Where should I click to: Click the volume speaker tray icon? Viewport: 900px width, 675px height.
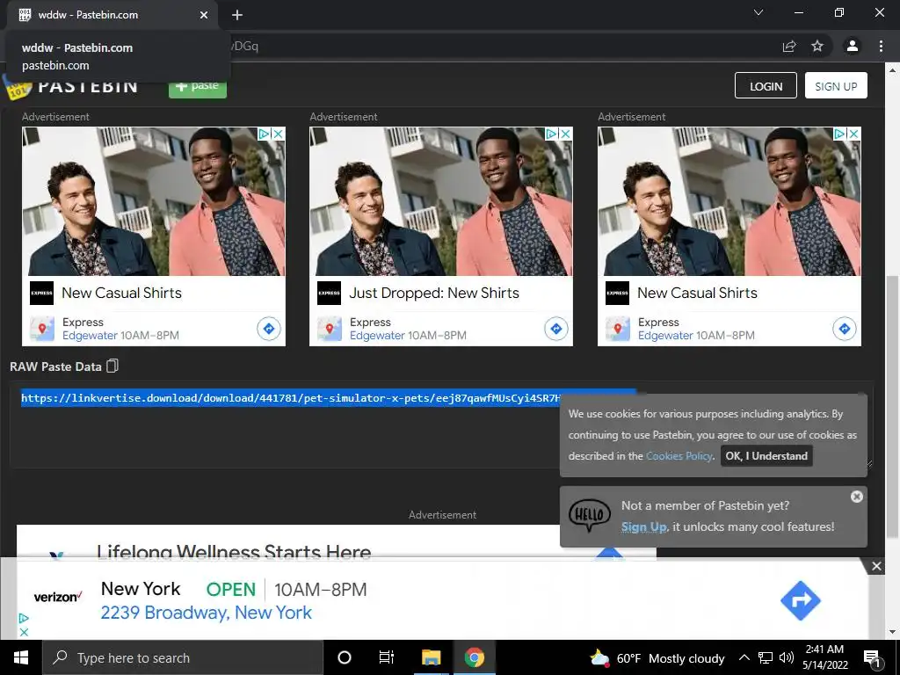pos(787,657)
